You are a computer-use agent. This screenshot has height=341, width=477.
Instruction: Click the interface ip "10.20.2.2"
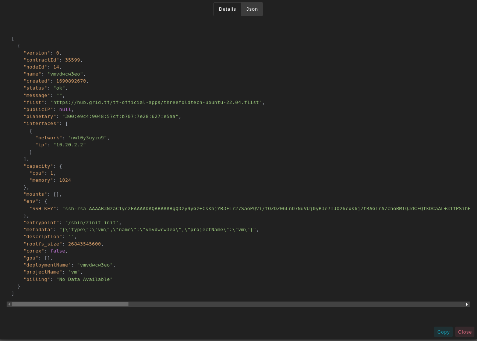(70, 145)
